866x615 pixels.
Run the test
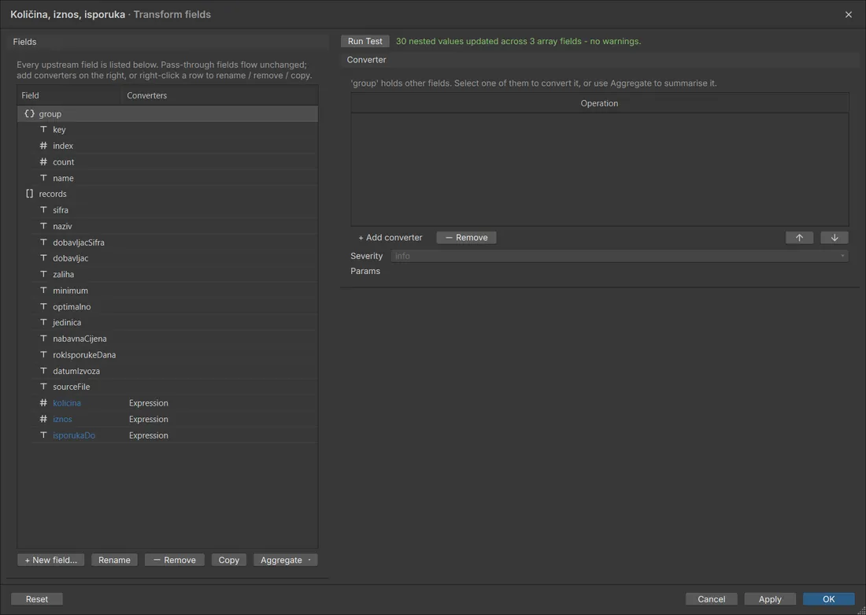pyautogui.click(x=365, y=42)
